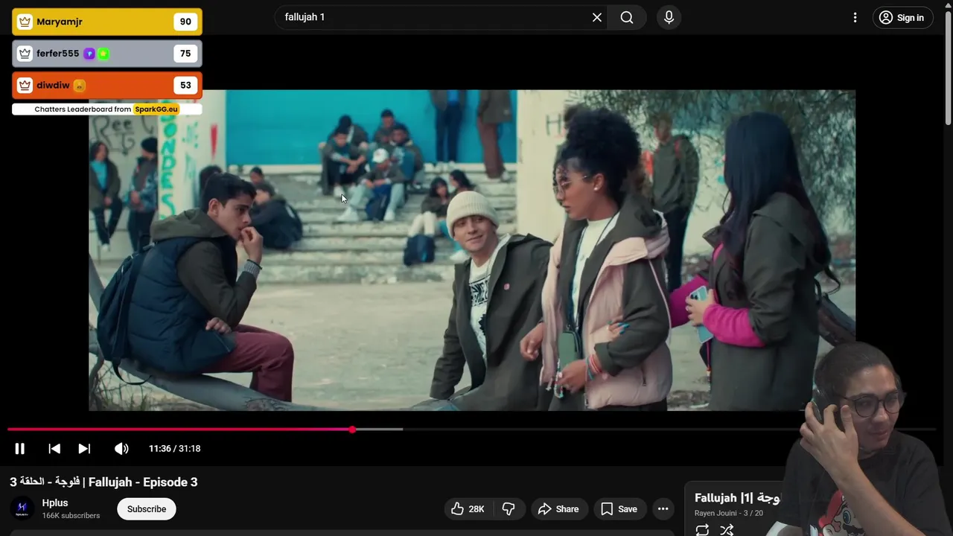Click the video frame to pause
Screen dimensions: 953x536
(x=472, y=250)
